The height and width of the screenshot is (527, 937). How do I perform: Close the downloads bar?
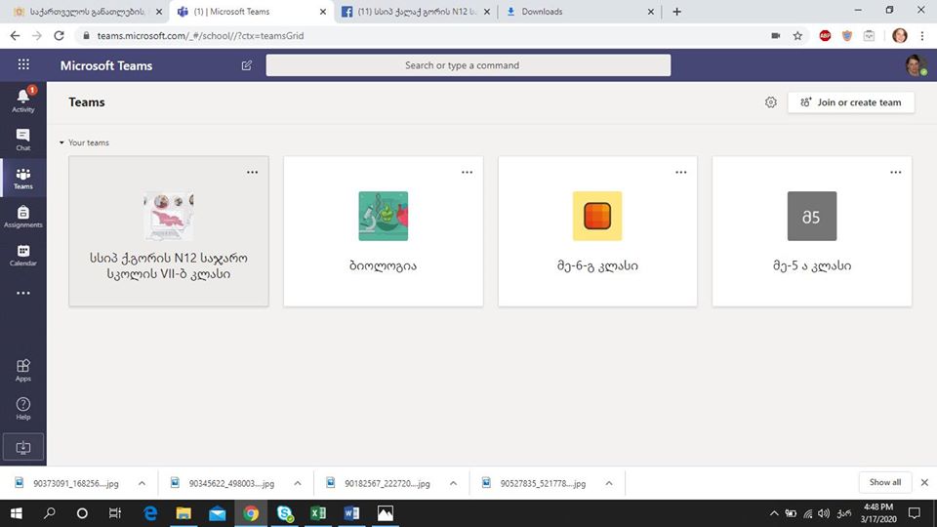click(x=924, y=482)
